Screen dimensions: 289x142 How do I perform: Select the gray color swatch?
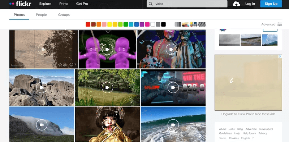coord(158,24)
